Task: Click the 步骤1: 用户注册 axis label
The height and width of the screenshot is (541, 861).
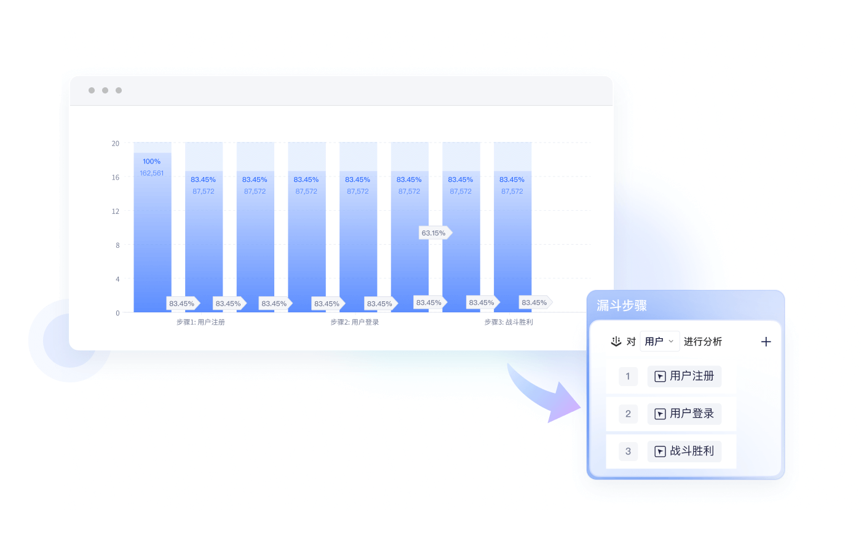Action: (200, 322)
